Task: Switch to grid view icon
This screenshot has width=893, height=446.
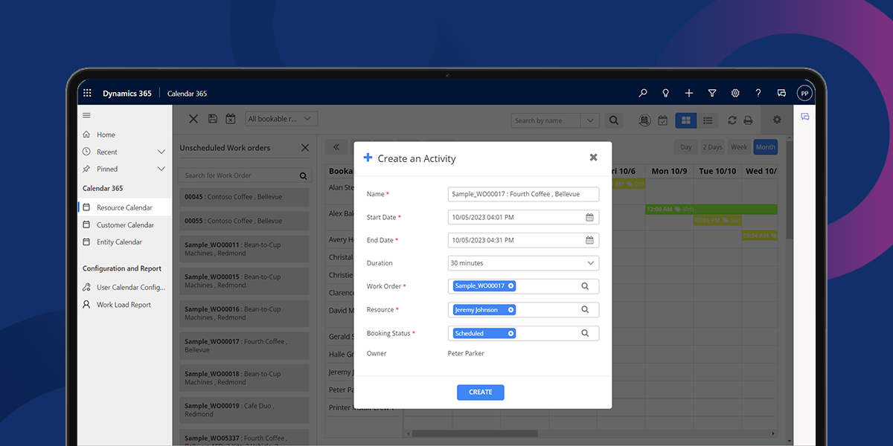Action: coord(686,120)
